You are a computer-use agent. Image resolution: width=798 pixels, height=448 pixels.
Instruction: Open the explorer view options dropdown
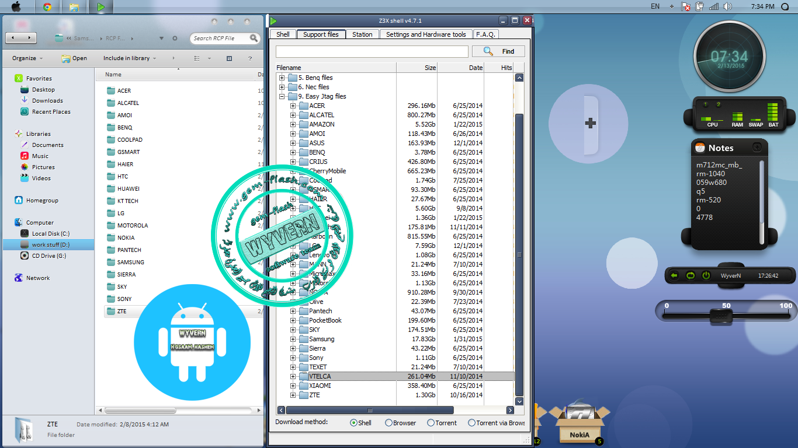(209, 58)
